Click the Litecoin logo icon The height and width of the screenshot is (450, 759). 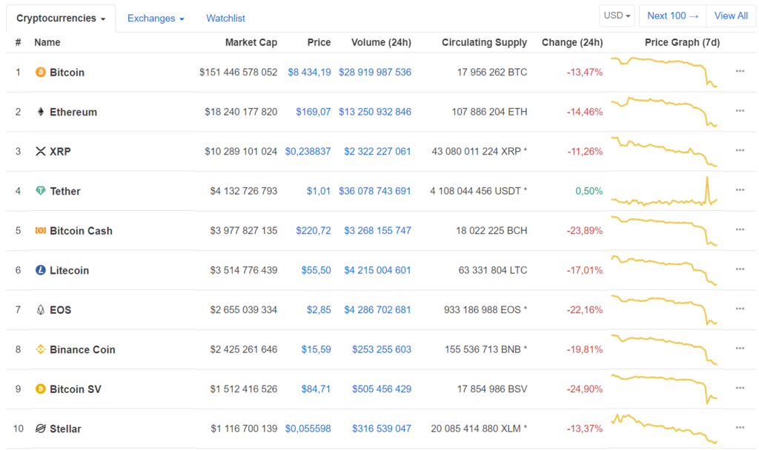[x=40, y=270]
